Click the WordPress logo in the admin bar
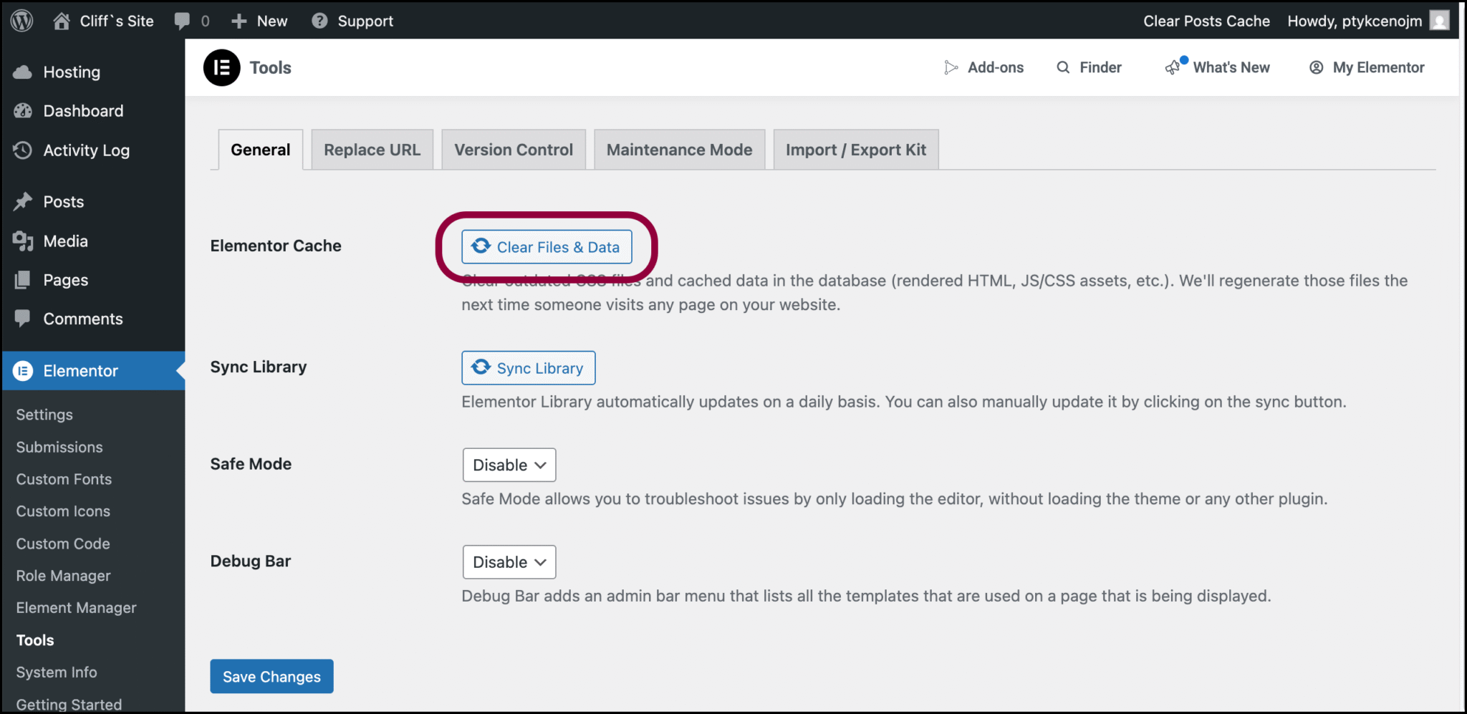This screenshot has width=1467, height=714. (21, 20)
